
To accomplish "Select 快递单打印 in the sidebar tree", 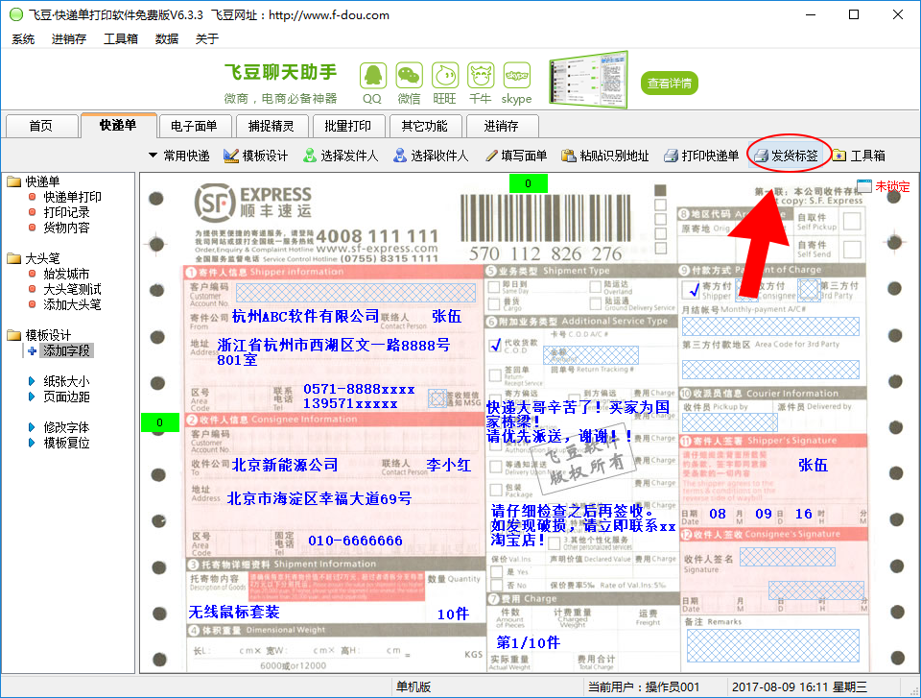I will pos(72,197).
